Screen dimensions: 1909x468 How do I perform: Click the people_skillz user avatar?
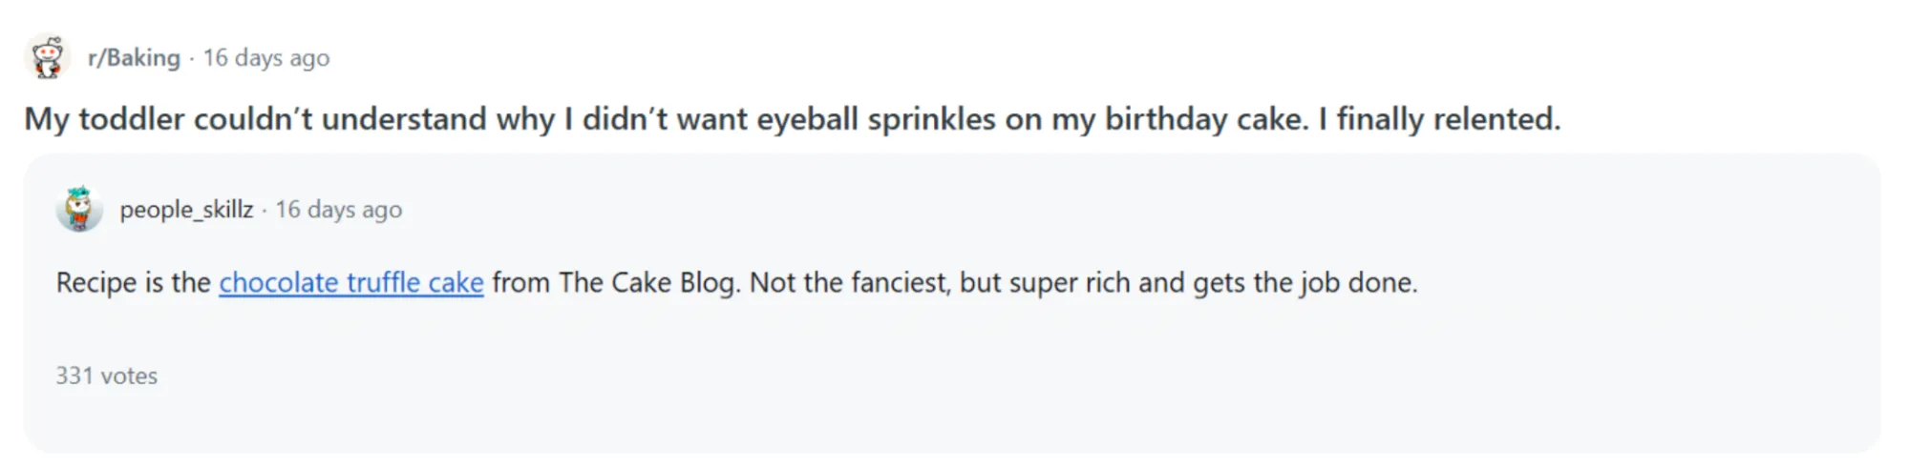tap(79, 209)
